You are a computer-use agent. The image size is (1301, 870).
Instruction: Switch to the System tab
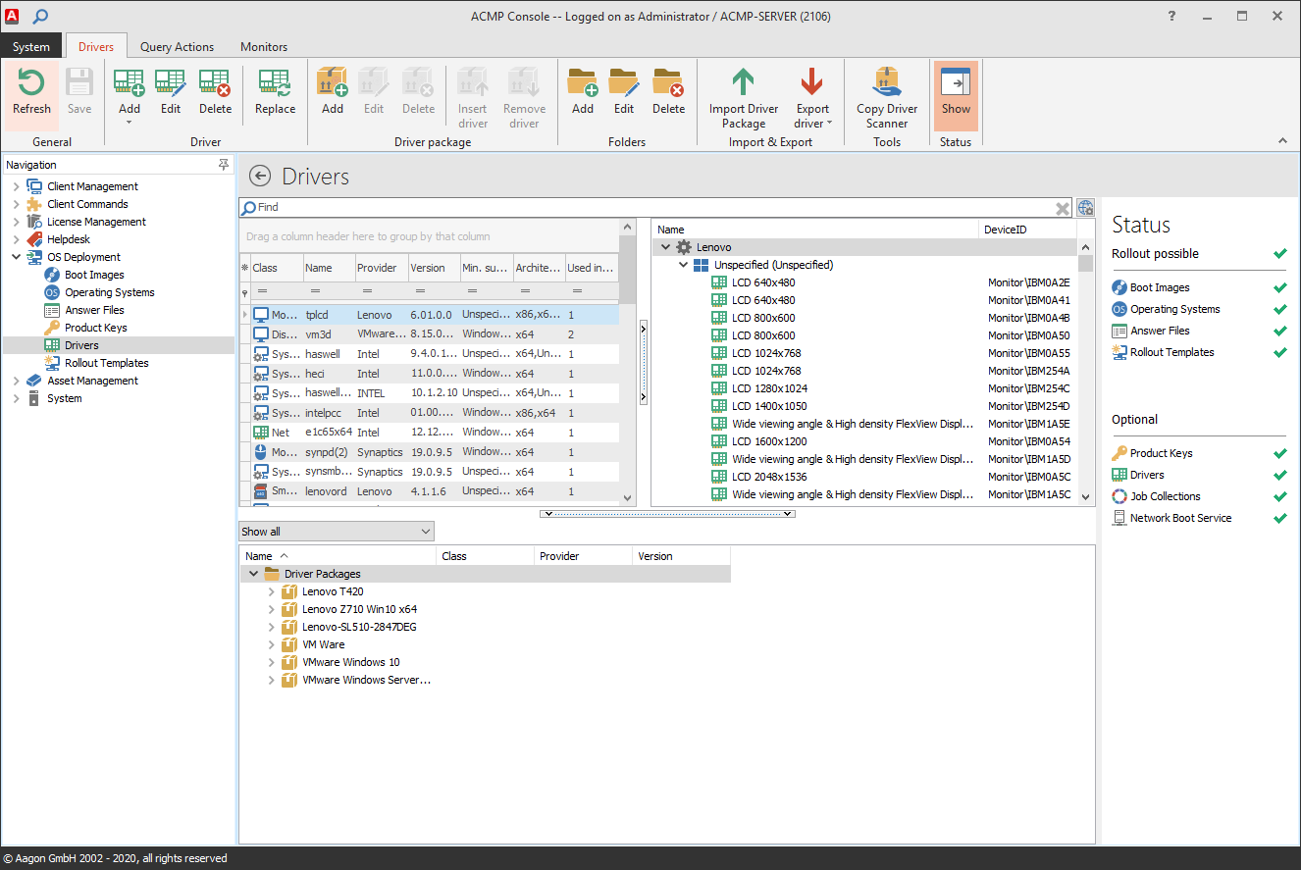point(31,46)
